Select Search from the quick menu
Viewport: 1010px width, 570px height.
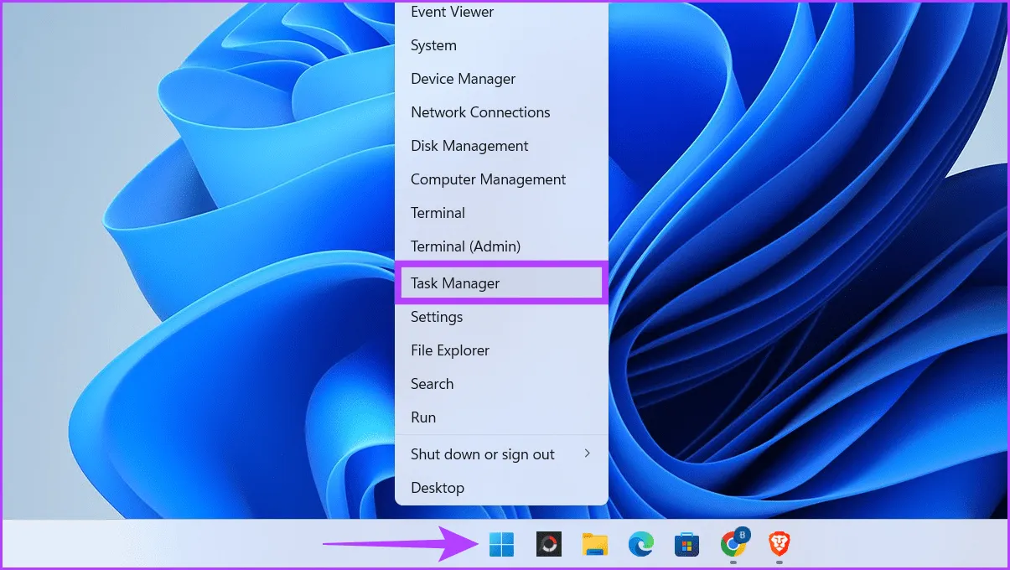[x=432, y=384]
